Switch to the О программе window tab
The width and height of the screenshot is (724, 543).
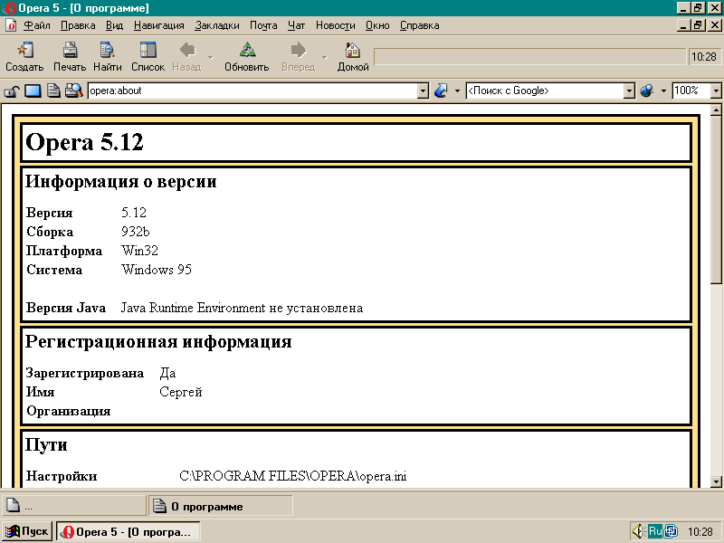click(x=221, y=506)
